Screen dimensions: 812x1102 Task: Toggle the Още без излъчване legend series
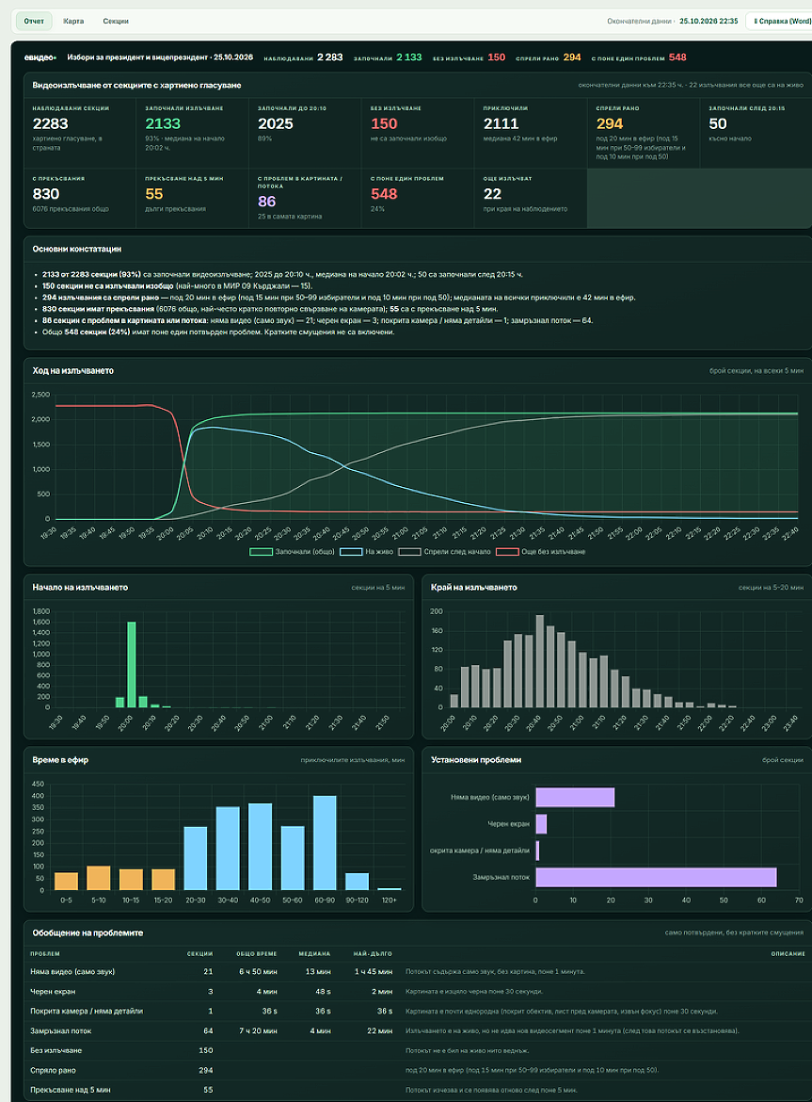tap(541, 552)
